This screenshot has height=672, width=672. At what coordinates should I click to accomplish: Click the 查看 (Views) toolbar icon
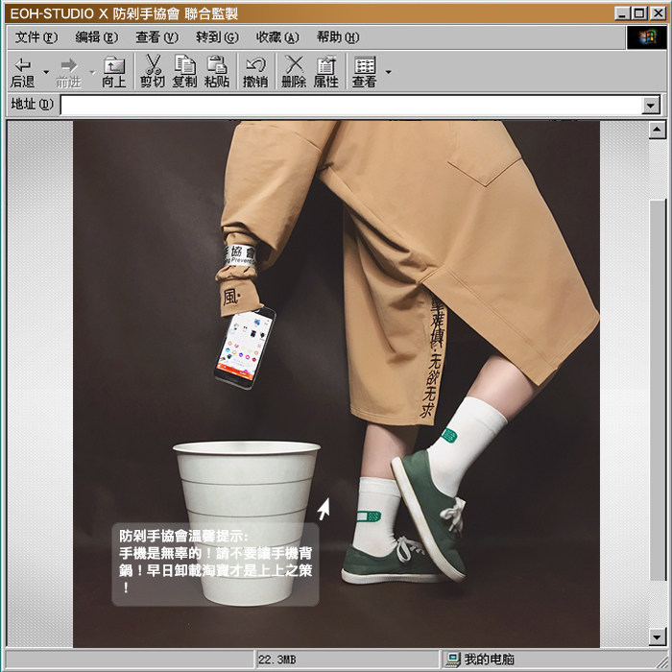pos(365,65)
